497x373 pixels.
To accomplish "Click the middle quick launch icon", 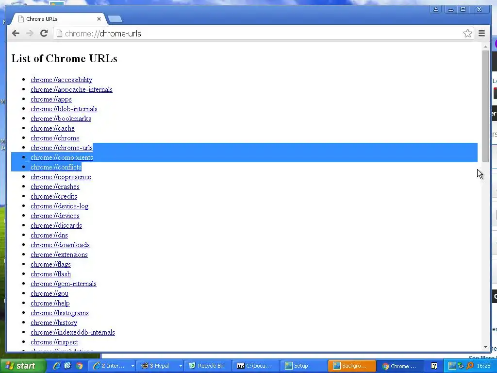I will point(68,366).
